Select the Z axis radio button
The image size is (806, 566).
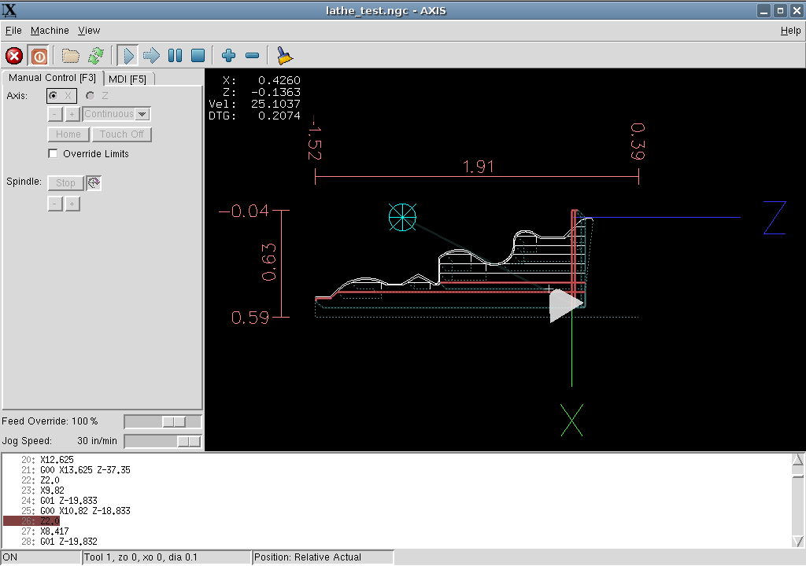[x=89, y=95]
